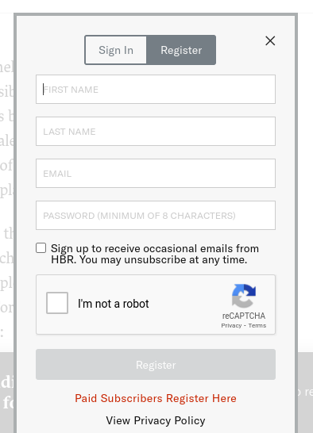313x433 pixels.
Task: Click the "I'm not a robot" label text
Action: pyautogui.click(x=114, y=304)
